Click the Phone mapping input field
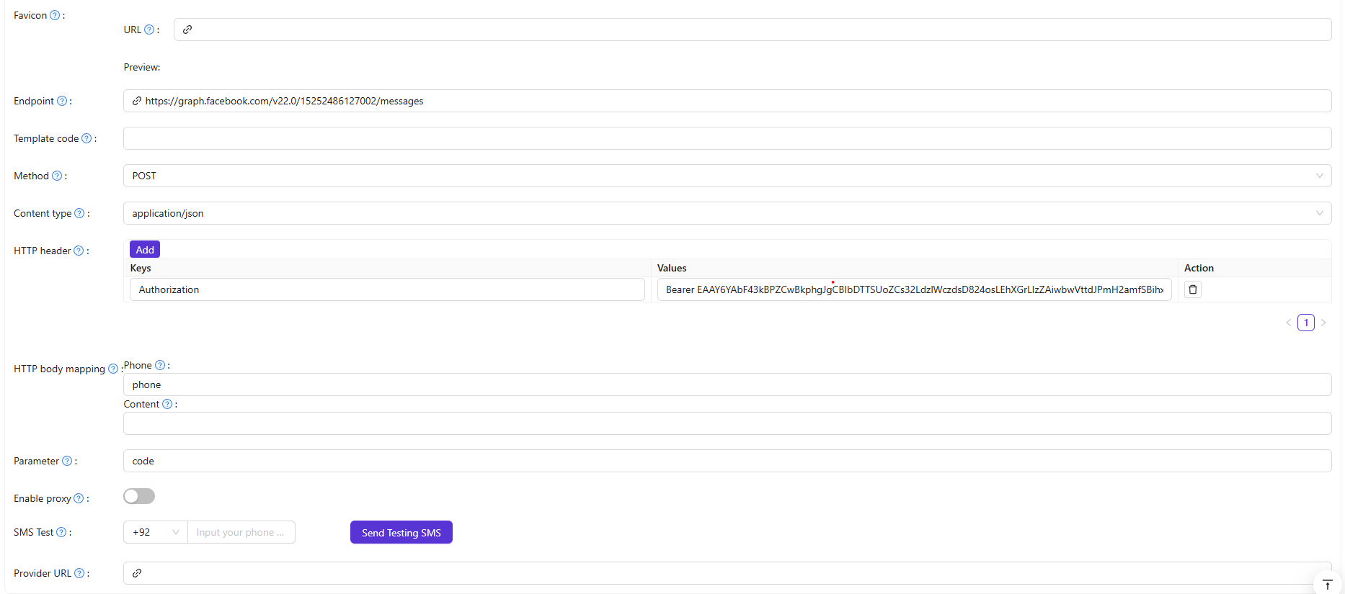The image size is (1345, 594). click(x=727, y=384)
